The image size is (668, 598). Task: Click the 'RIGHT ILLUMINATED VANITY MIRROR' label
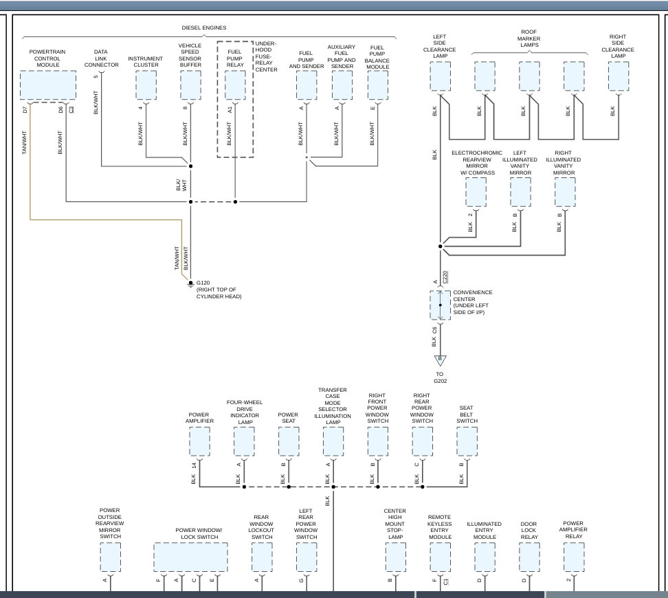[564, 163]
